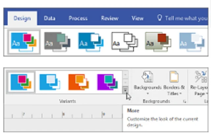Screen dimensions: 211x139
Task: Choose the white outline-only theme
Action: pos(125,42)
